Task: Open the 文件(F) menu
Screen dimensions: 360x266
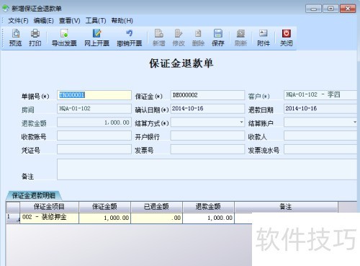Action: tap(18, 21)
